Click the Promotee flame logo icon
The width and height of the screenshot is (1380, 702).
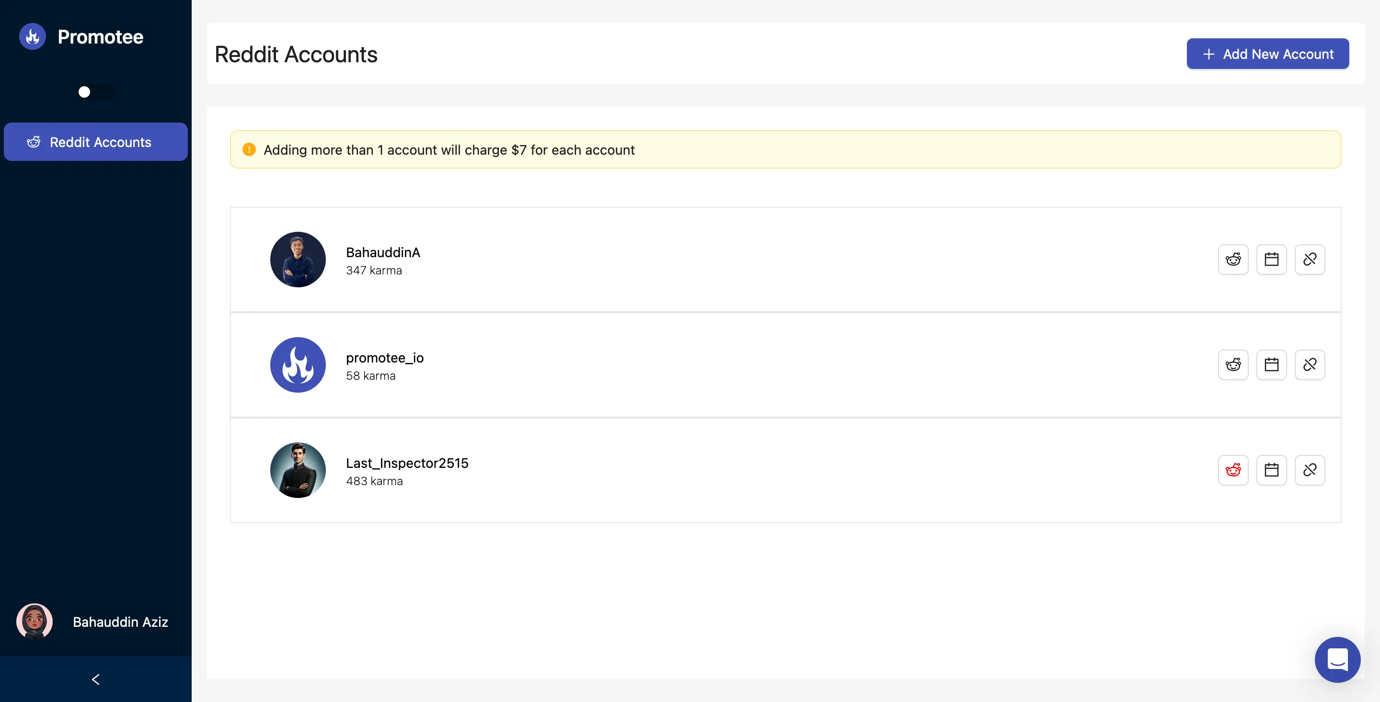[33, 36]
